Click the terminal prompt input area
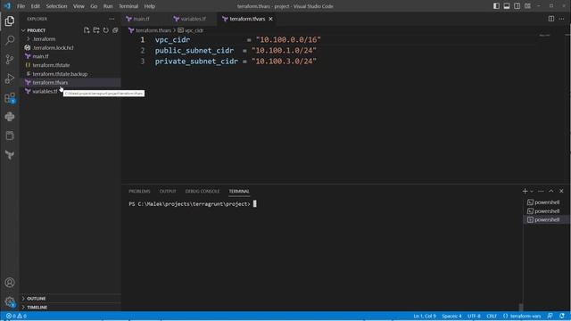The image size is (571, 321). coord(254,204)
